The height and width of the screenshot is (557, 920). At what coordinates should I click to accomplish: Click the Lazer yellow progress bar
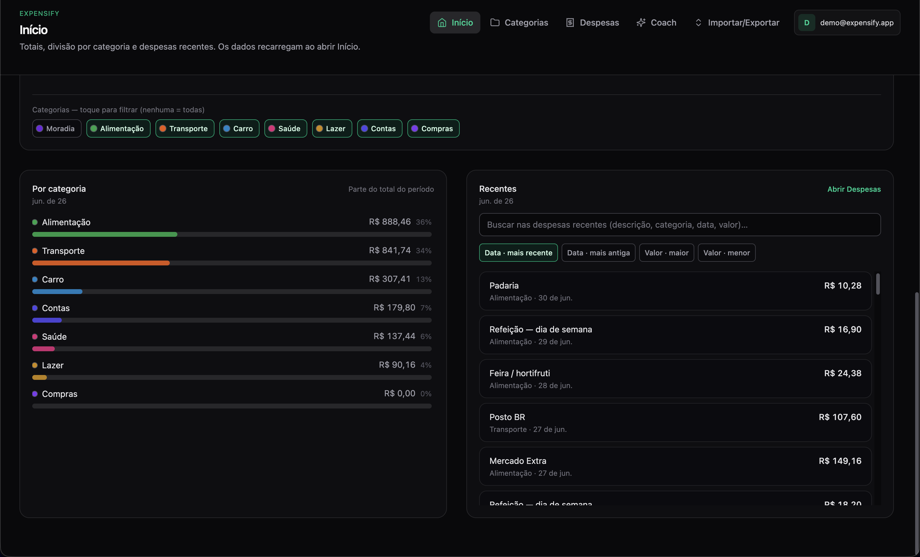tap(40, 377)
